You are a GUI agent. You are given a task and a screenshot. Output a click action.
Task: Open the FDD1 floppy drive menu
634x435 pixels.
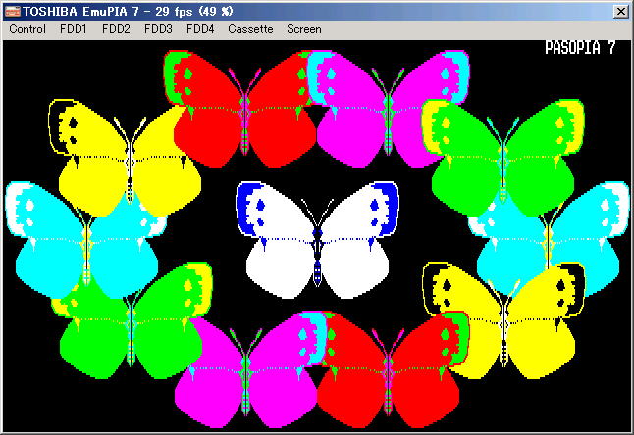(74, 29)
